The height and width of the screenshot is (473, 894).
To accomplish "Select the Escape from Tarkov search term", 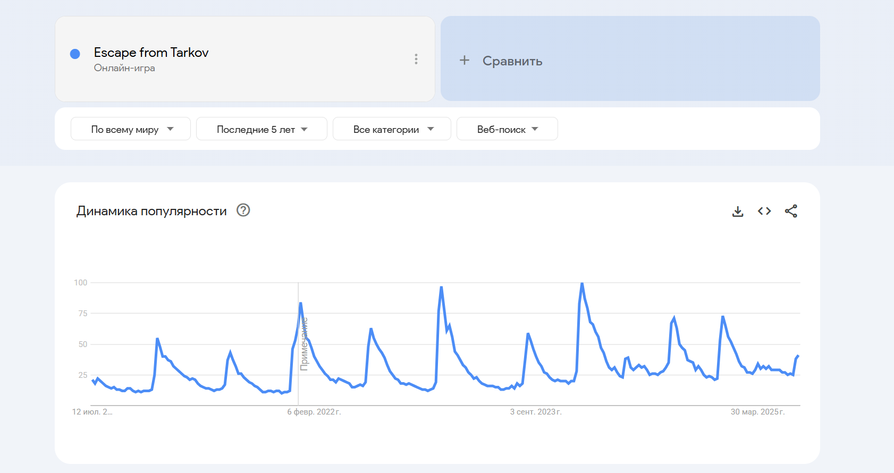I will tap(151, 53).
